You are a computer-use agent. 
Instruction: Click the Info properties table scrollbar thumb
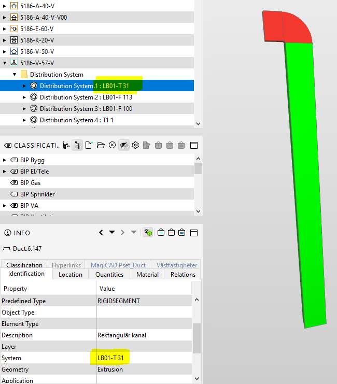pos(196,338)
